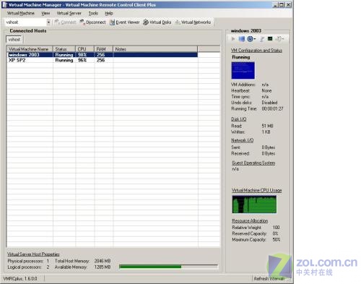Click the Guest Operating System link

tap(253, 163)
